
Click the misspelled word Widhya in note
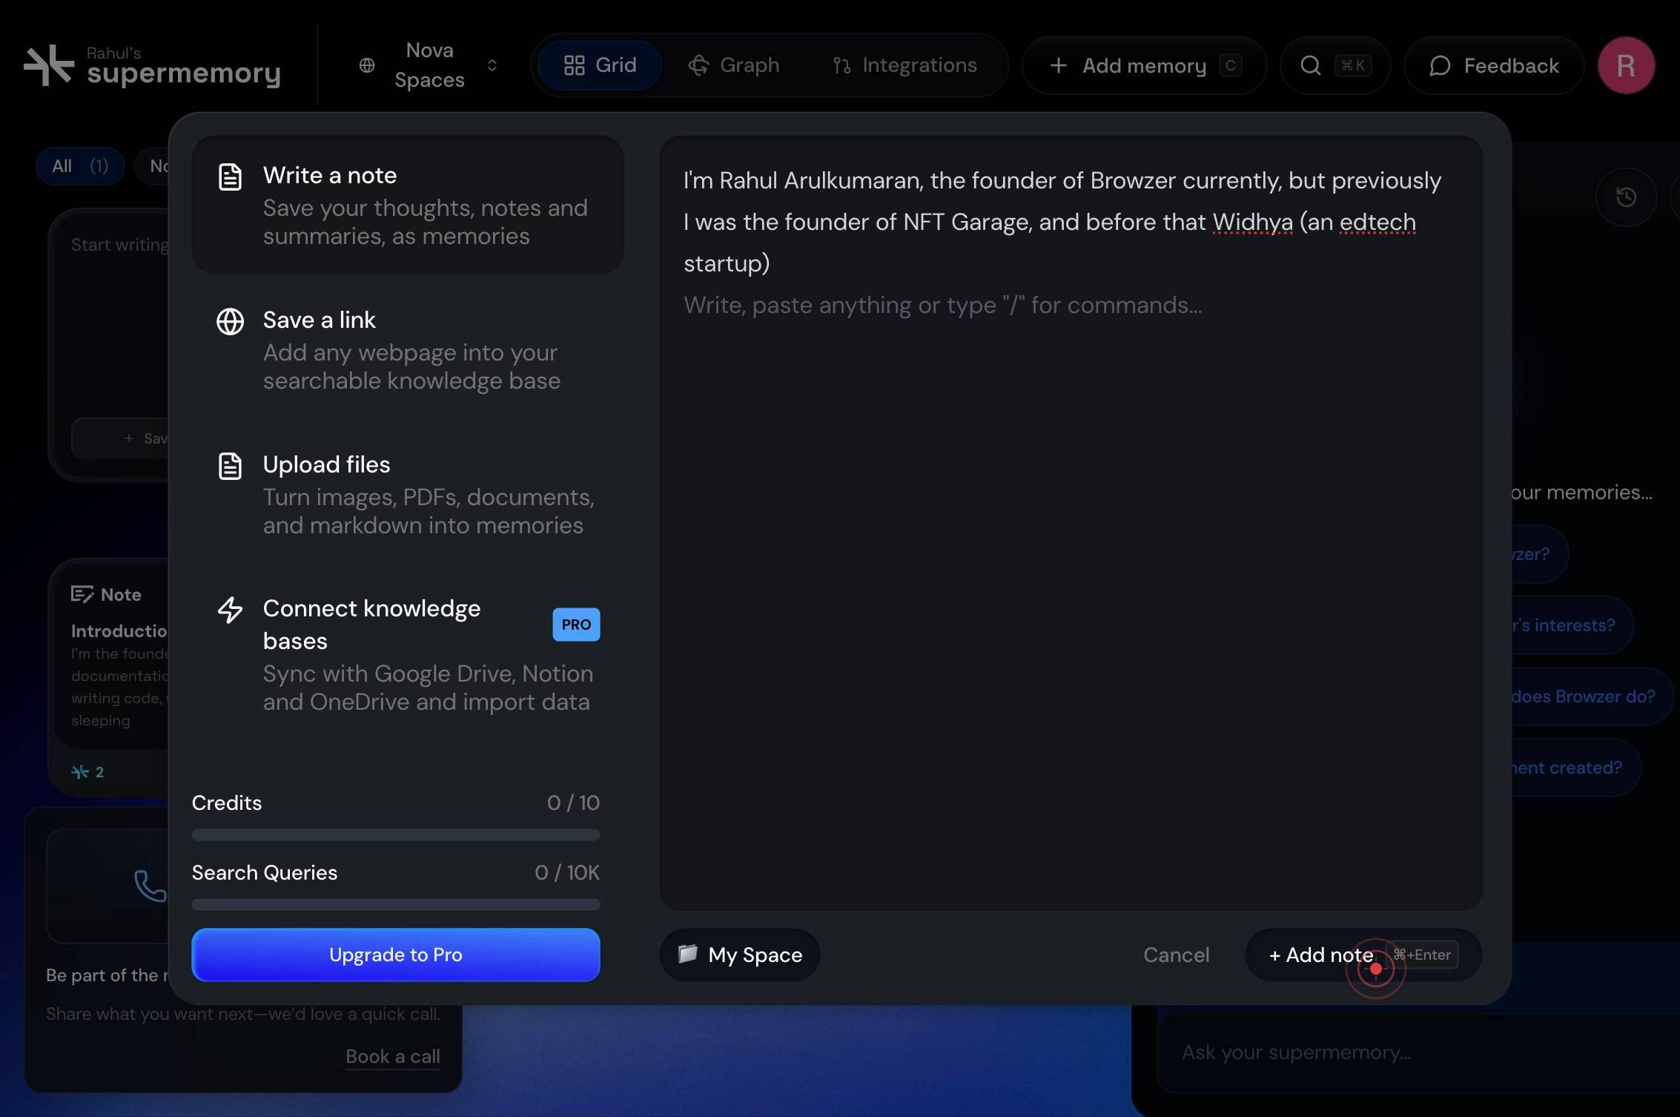click(x=1252, y=222)
